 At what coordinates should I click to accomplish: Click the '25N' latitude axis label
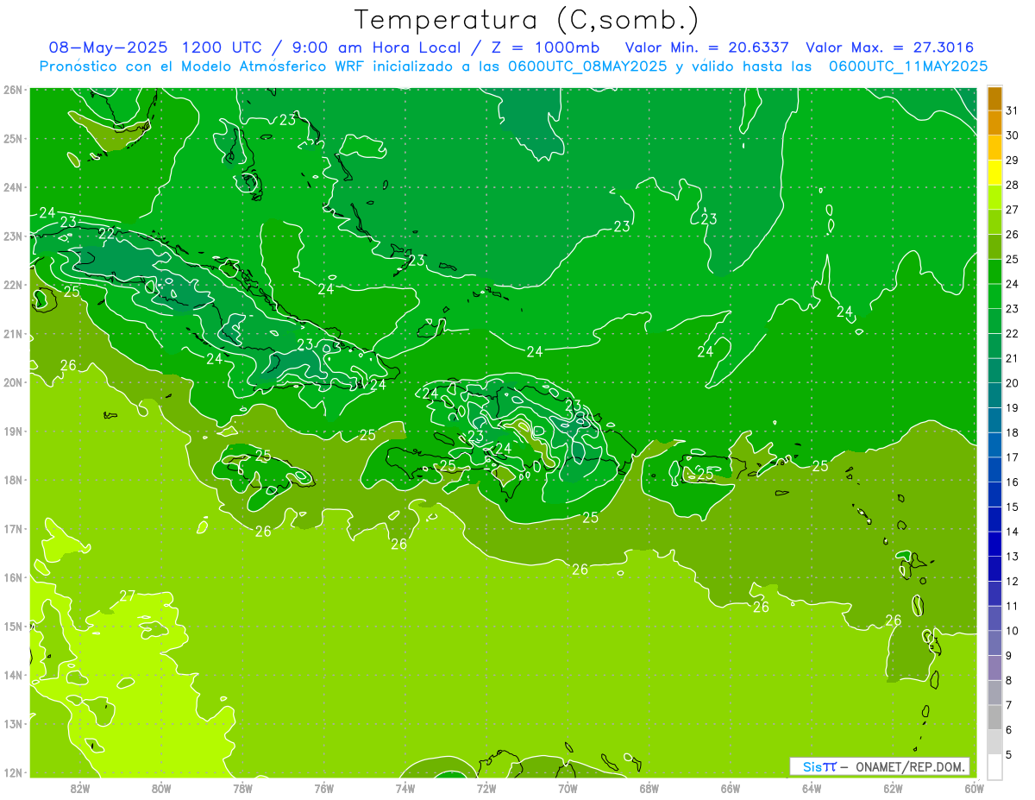(x=14, y=138)
